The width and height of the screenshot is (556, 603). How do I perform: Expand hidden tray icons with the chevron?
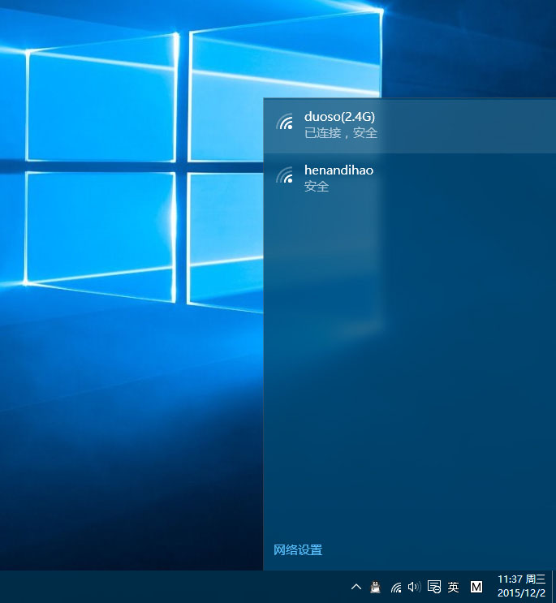tap(356, 587)
